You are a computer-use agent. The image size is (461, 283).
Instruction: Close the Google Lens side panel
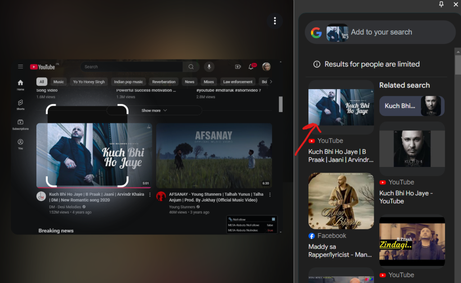pos(456,4)
